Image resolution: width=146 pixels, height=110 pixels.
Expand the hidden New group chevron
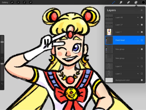[138, 58]
